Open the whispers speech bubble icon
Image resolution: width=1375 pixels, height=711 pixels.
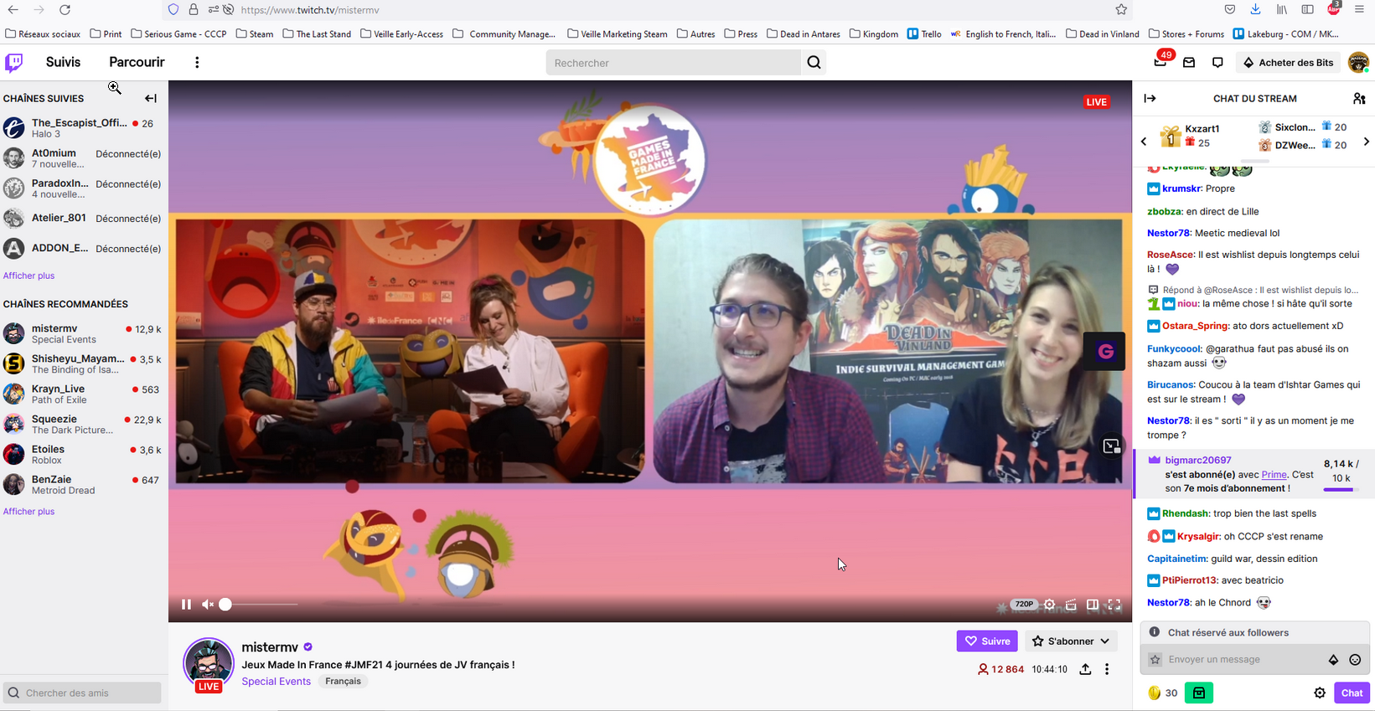pos(1217,63)
